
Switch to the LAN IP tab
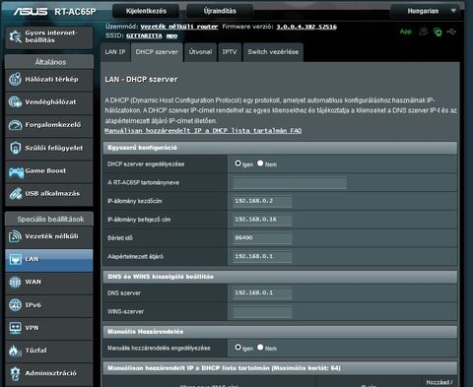point(115,52)
